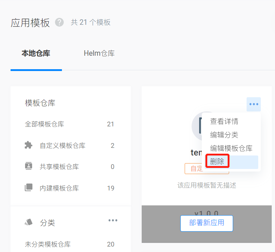Screen dimensions: 275x252
Task: Click the 该应用模板暂无描述 description text
Action: tap(207, 185)
